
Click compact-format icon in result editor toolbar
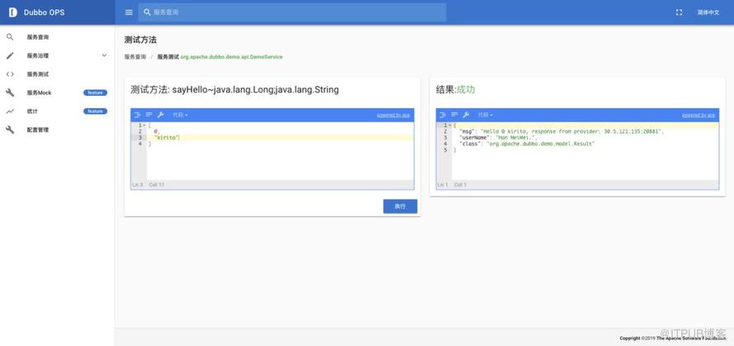(454, 115)
